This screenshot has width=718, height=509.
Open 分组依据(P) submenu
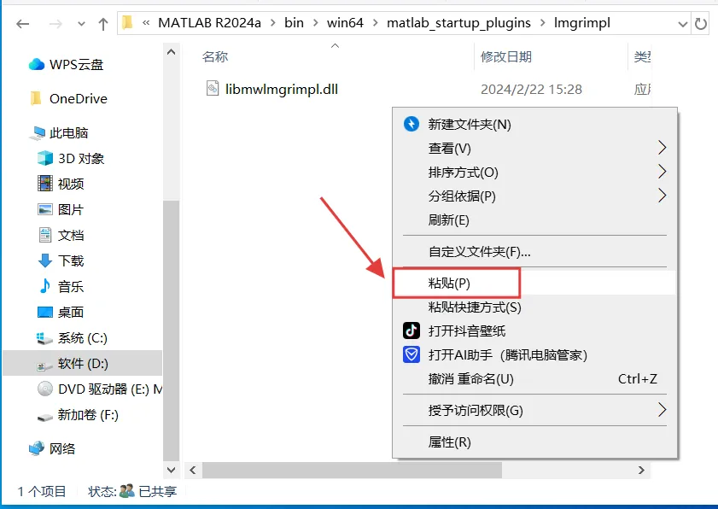(x=534, y=196)
